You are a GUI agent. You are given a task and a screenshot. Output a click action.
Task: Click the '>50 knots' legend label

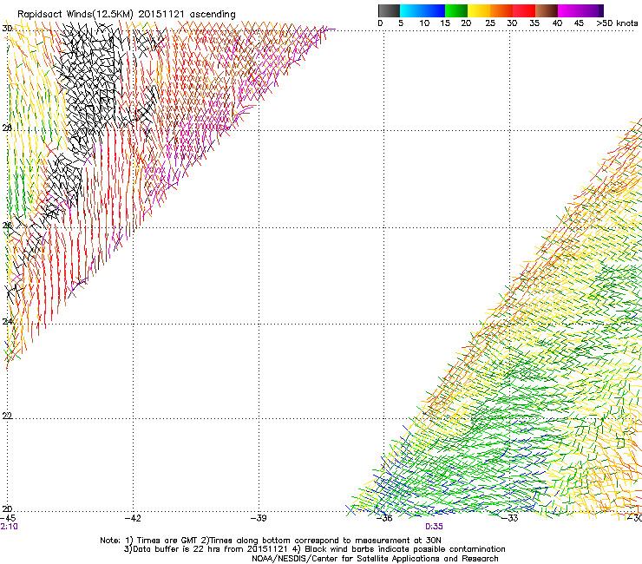pos(617,23)
